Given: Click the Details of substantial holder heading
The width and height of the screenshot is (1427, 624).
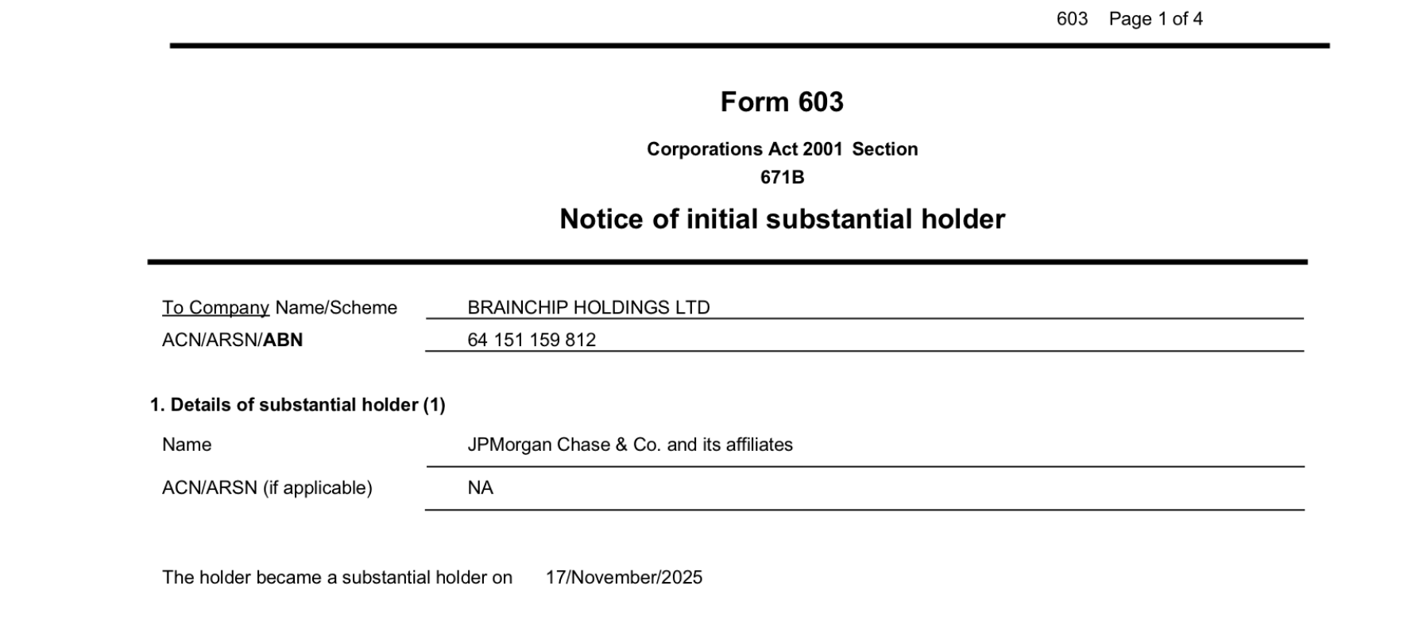Looking at the screenshot, I should point(298,405).
